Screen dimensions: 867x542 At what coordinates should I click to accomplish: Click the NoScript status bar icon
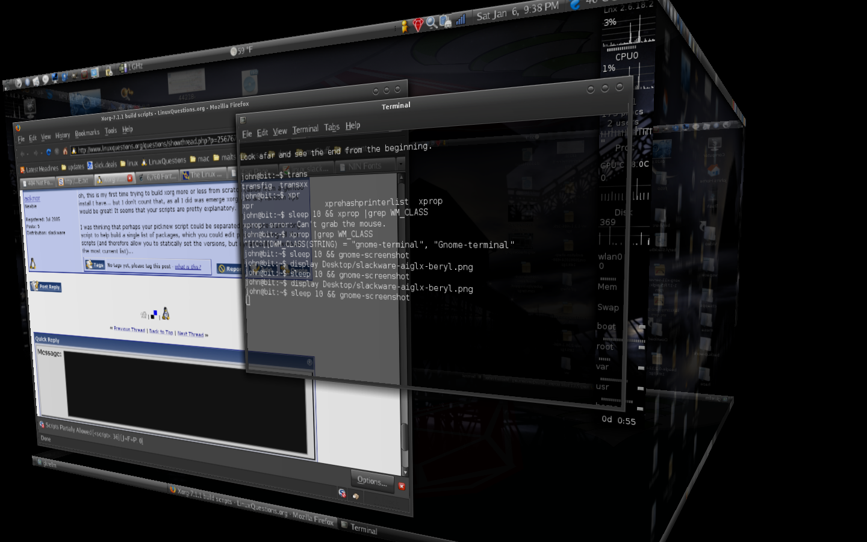pos(342,493)
